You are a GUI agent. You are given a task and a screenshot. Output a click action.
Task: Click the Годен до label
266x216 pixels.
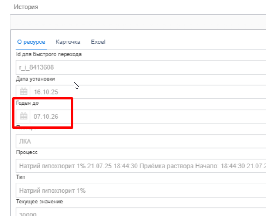click(x=27, y=103)
